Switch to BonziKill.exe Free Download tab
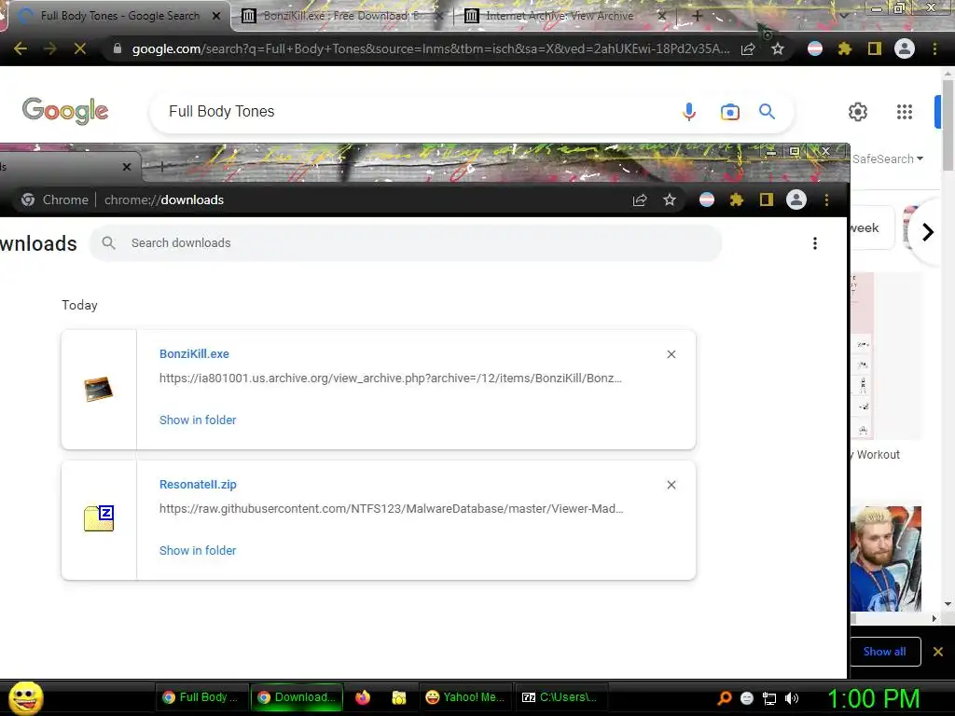955x716 pixels. tap(341, 16)
